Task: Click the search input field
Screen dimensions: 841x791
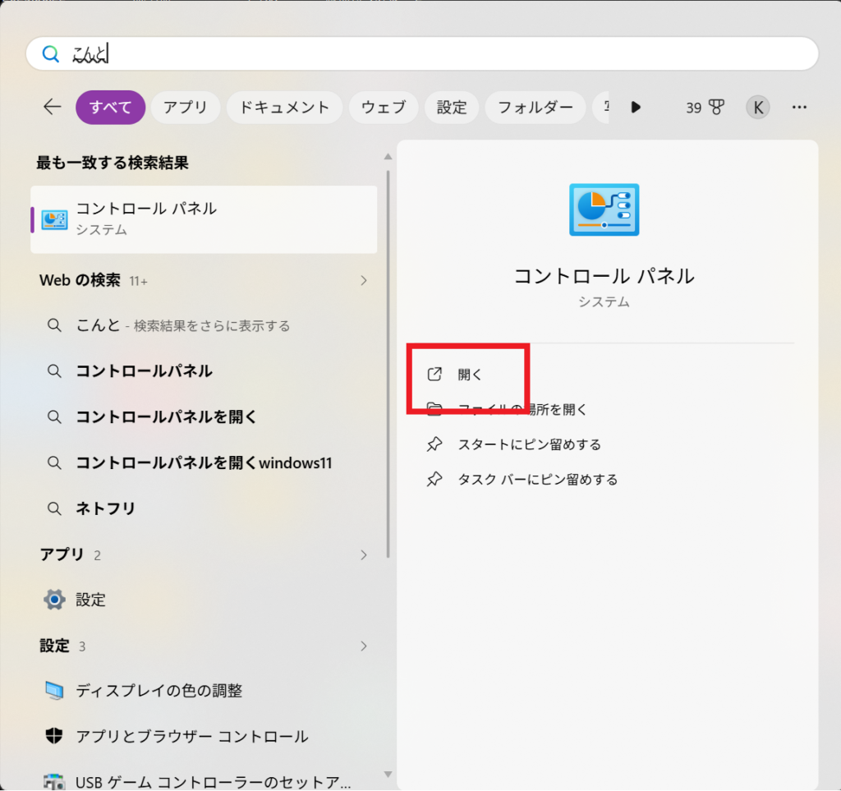Action: pos(443,54)
